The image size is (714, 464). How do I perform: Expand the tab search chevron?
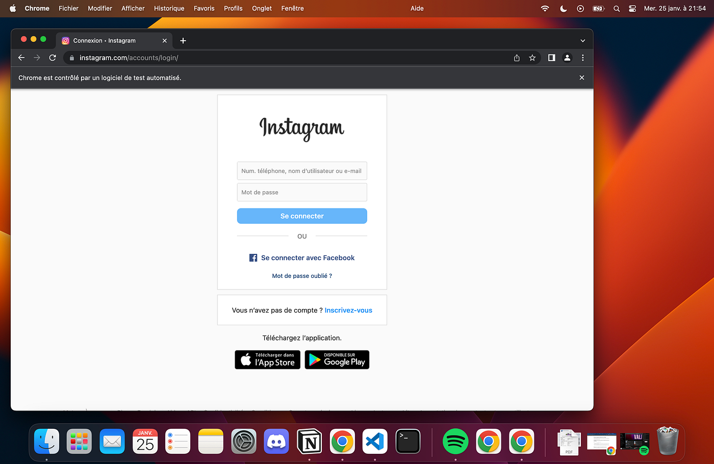point(582,41)
